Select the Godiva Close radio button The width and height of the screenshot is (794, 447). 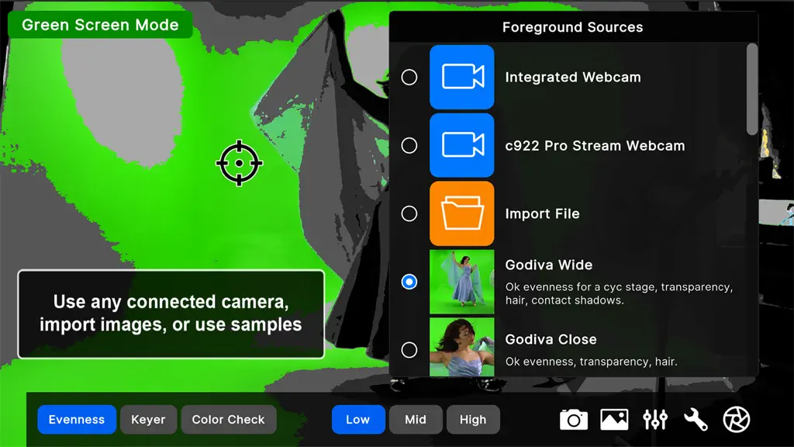pyautogui.click(x=409, y=350)
